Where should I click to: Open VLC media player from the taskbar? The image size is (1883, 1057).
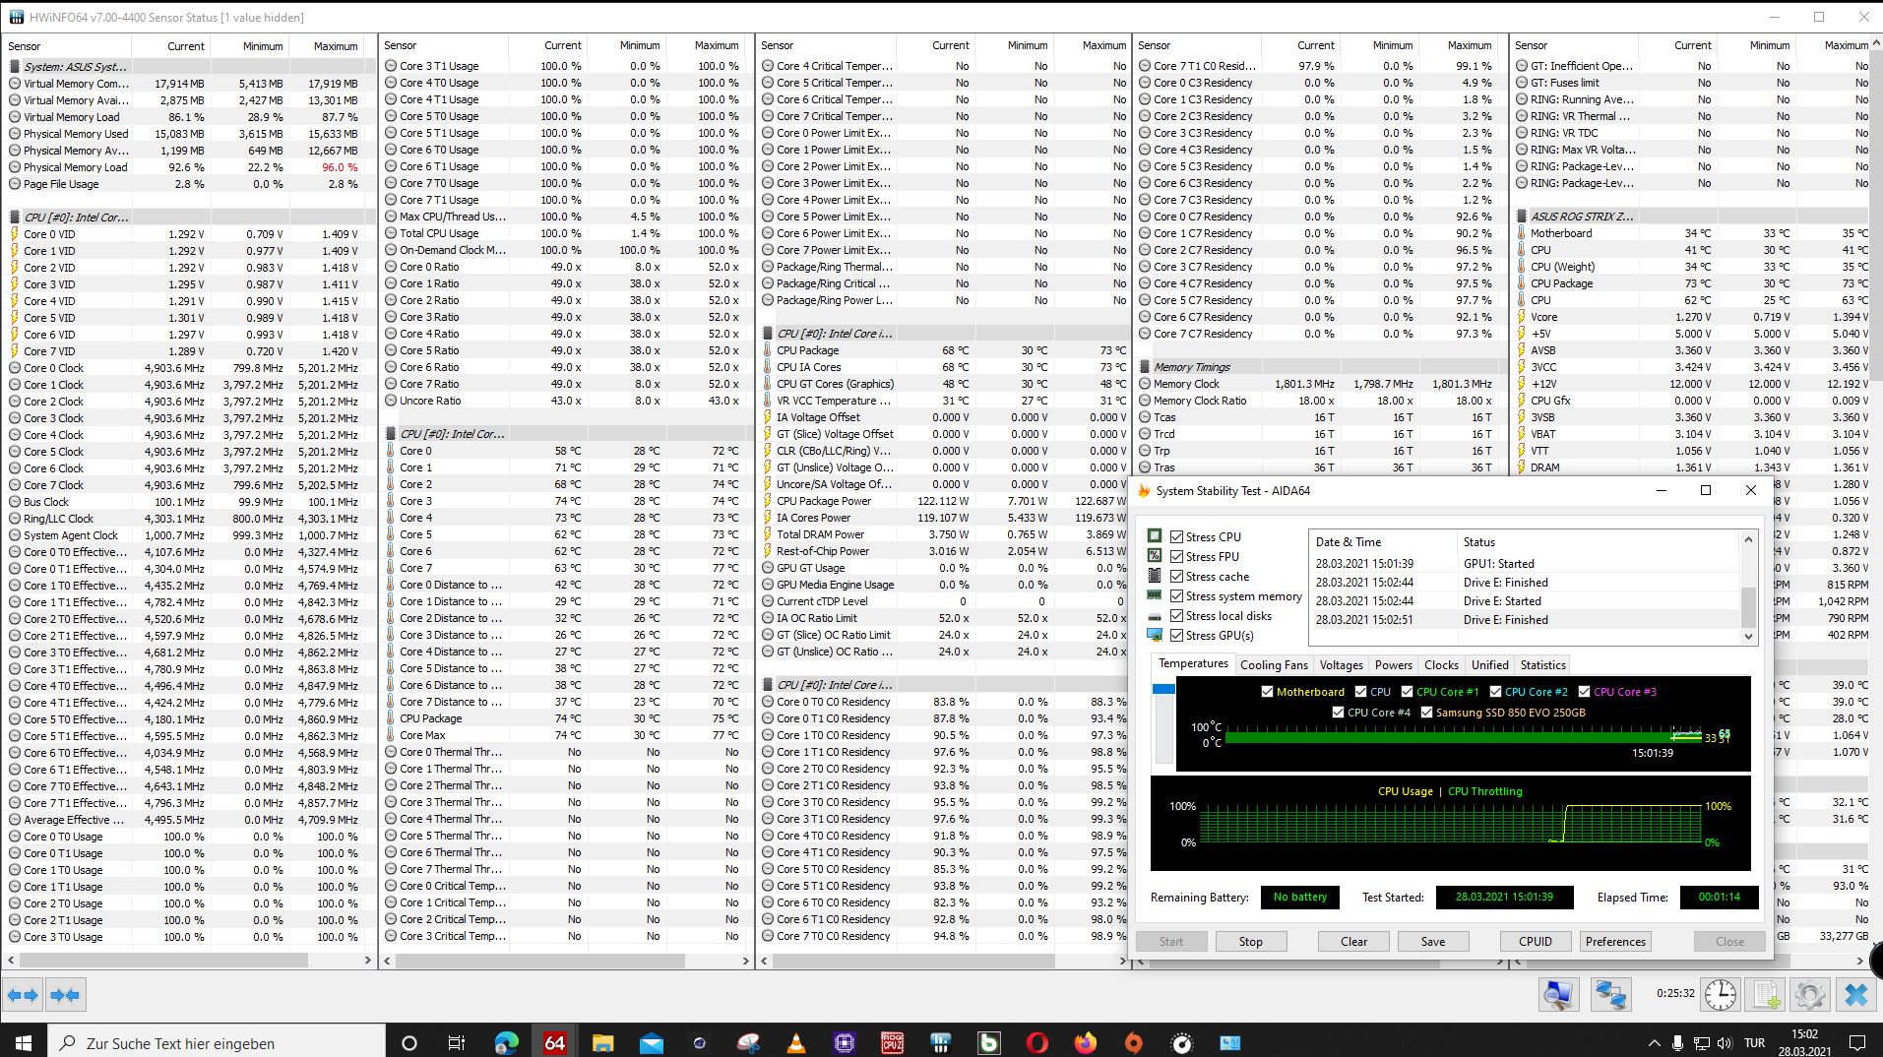796,1042
